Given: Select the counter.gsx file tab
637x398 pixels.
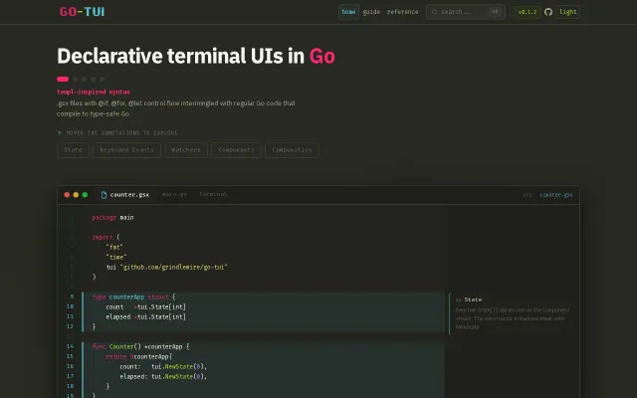Looking at the screenshot, I should pyautogui.click(x=125, y=195).
